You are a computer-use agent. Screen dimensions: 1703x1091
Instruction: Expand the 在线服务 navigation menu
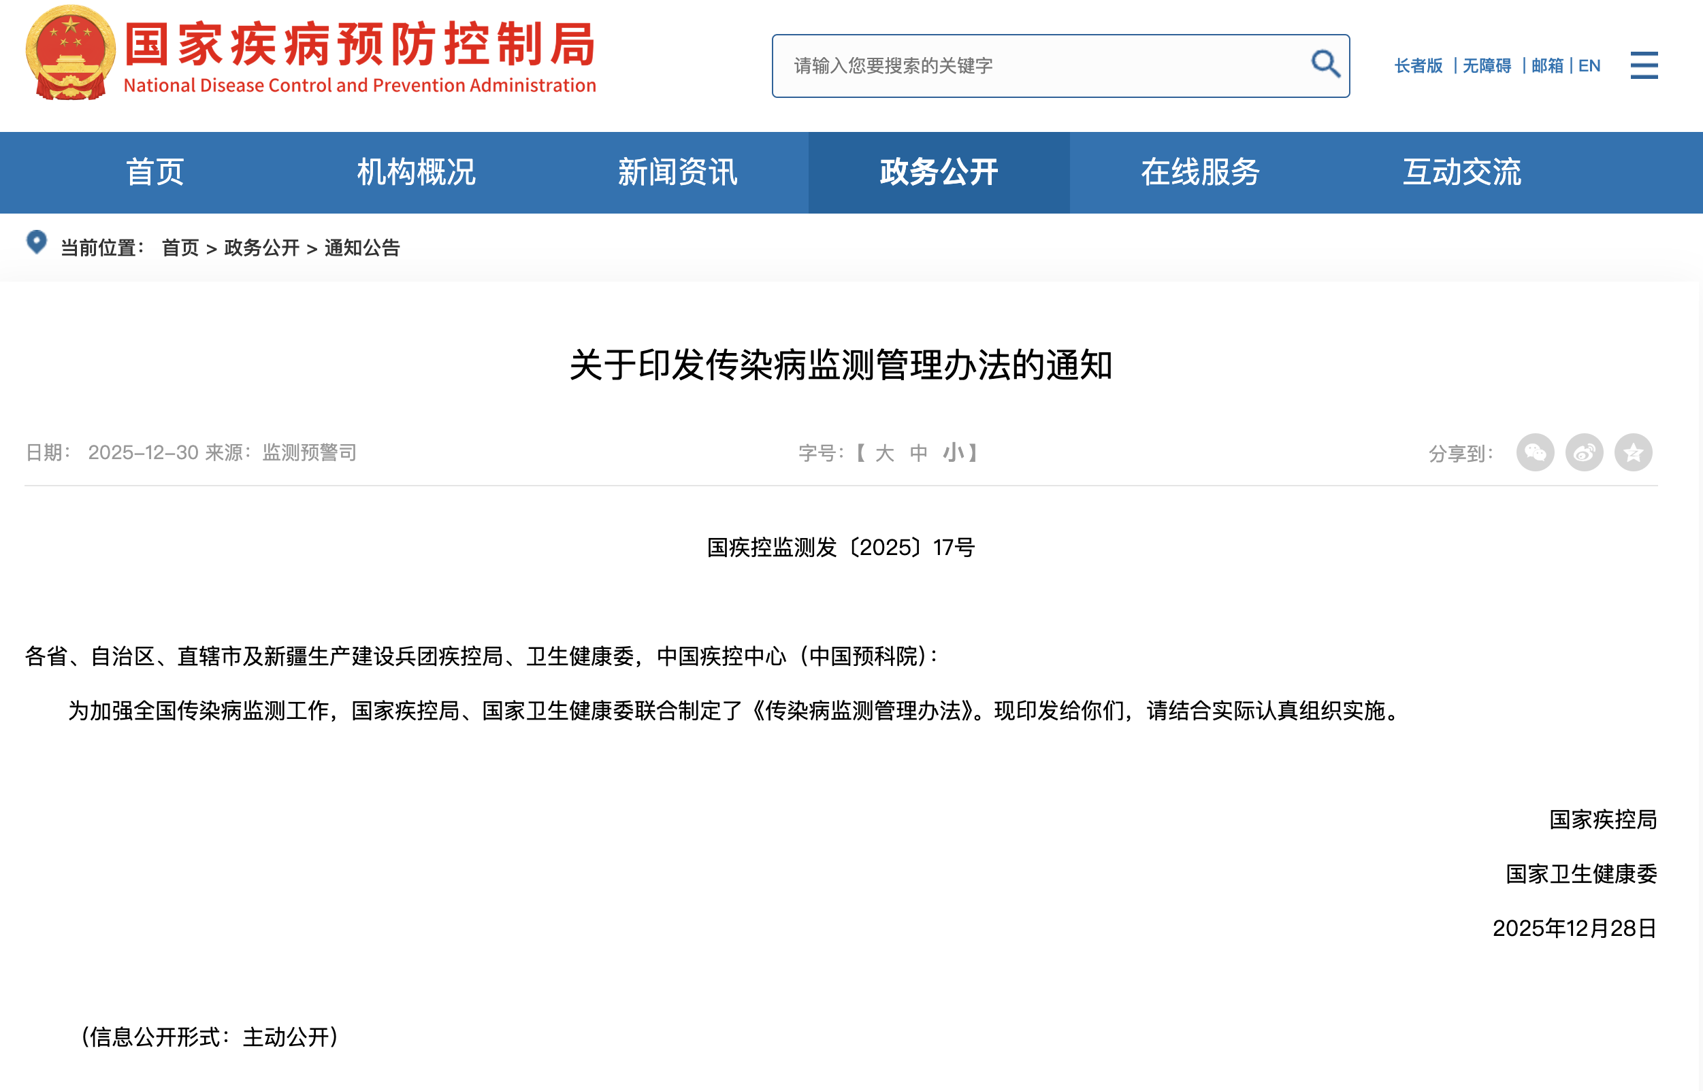tap(1199, 173)
